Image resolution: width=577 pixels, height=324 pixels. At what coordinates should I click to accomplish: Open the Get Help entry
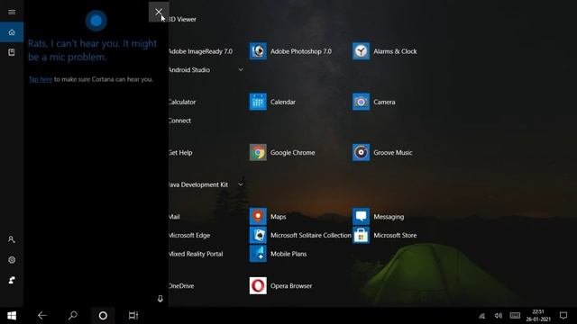point(180,152)
